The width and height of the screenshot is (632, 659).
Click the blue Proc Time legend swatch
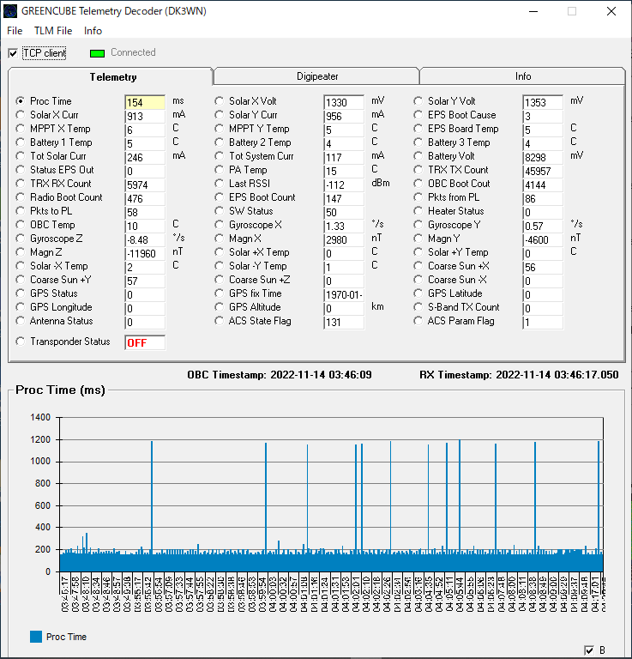(x=36, y=637)
